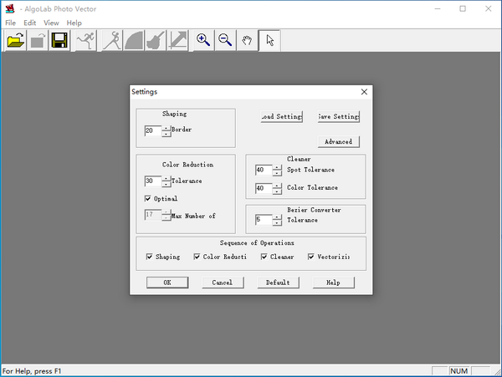Click the running figure toolbar icon

85,40
